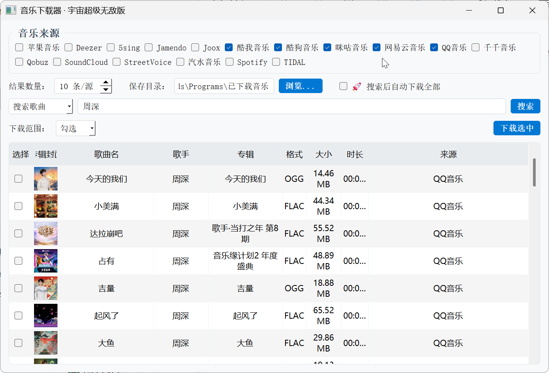Screen dimensions: 549x373
Task: Click the rocket icon beside auto-download option
Action: tap(357, 86)
